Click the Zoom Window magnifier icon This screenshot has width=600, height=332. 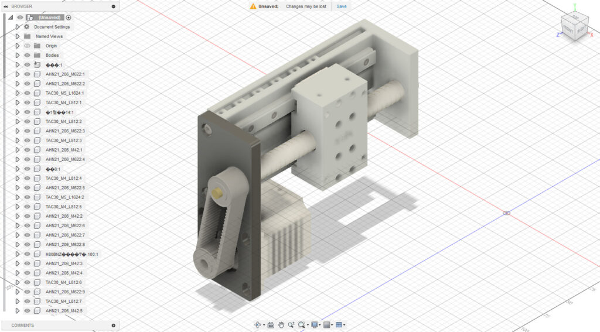coord(301,324)
